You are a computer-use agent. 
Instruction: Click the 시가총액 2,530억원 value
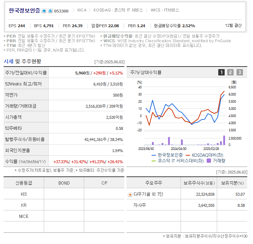click(x=114, y=117)
